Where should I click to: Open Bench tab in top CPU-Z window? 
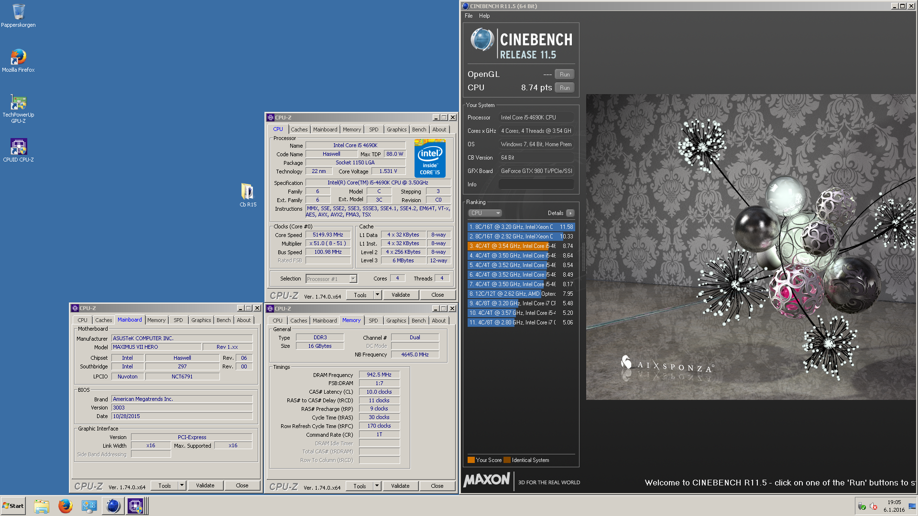[419, 129]
